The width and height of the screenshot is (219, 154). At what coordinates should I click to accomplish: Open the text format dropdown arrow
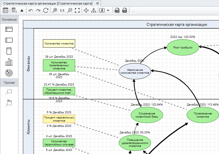108,10
